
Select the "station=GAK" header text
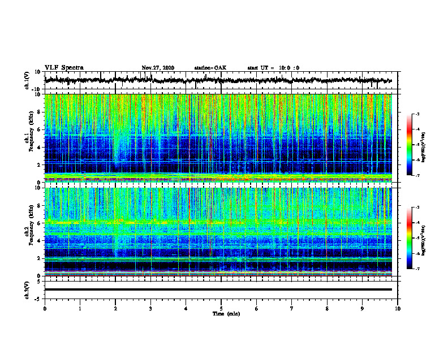coord(210,68)
